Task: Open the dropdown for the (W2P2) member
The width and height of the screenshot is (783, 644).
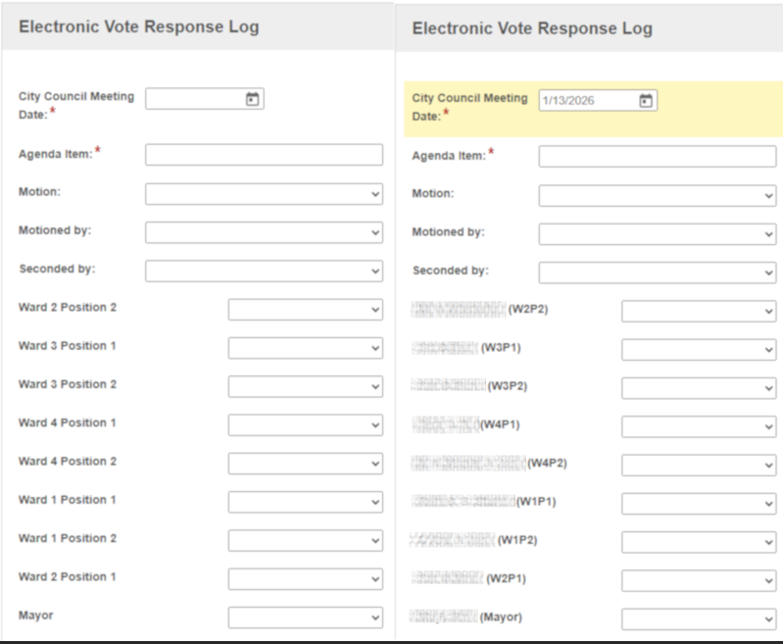Action: 698,311
